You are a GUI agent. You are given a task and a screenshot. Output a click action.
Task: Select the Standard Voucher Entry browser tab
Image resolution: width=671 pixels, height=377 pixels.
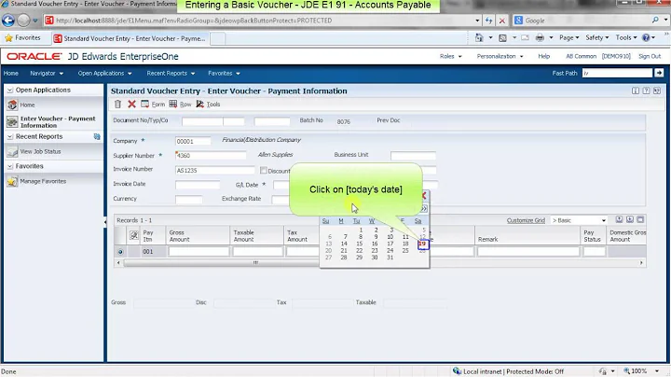click(x=130, y=38)
